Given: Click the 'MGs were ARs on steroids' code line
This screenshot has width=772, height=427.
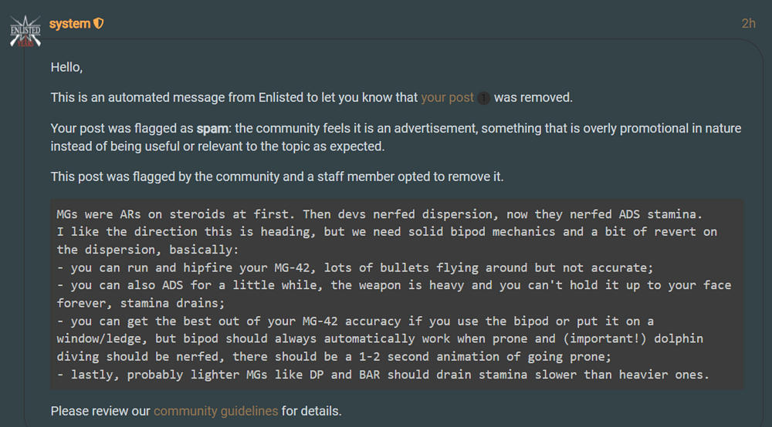Looking at the screenshot, I should click(379, 214).
